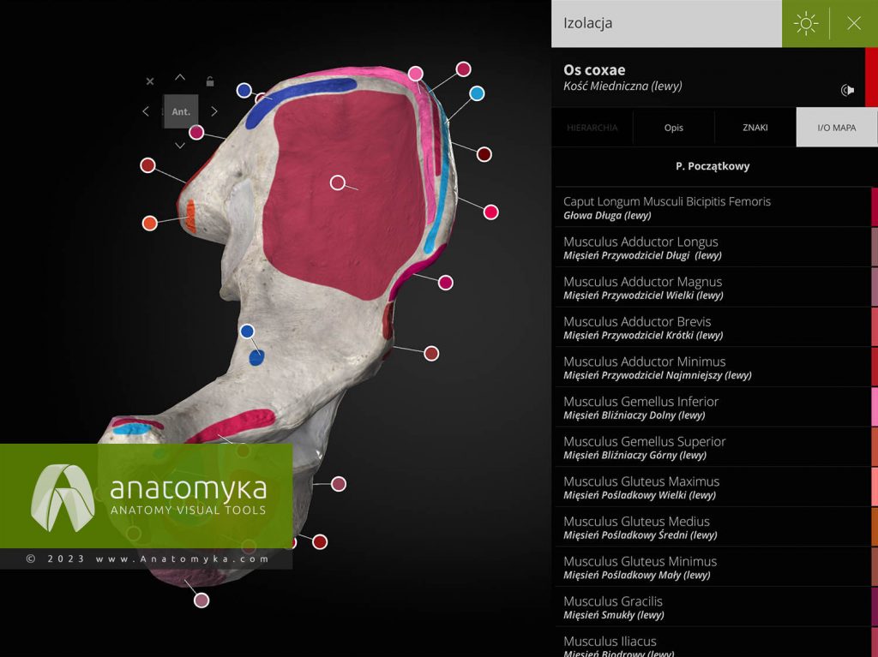Dismiss orientation controls with the X icon
Image resolution: width=878 pixels, height=657 pixels.
[x=150, y=81]
